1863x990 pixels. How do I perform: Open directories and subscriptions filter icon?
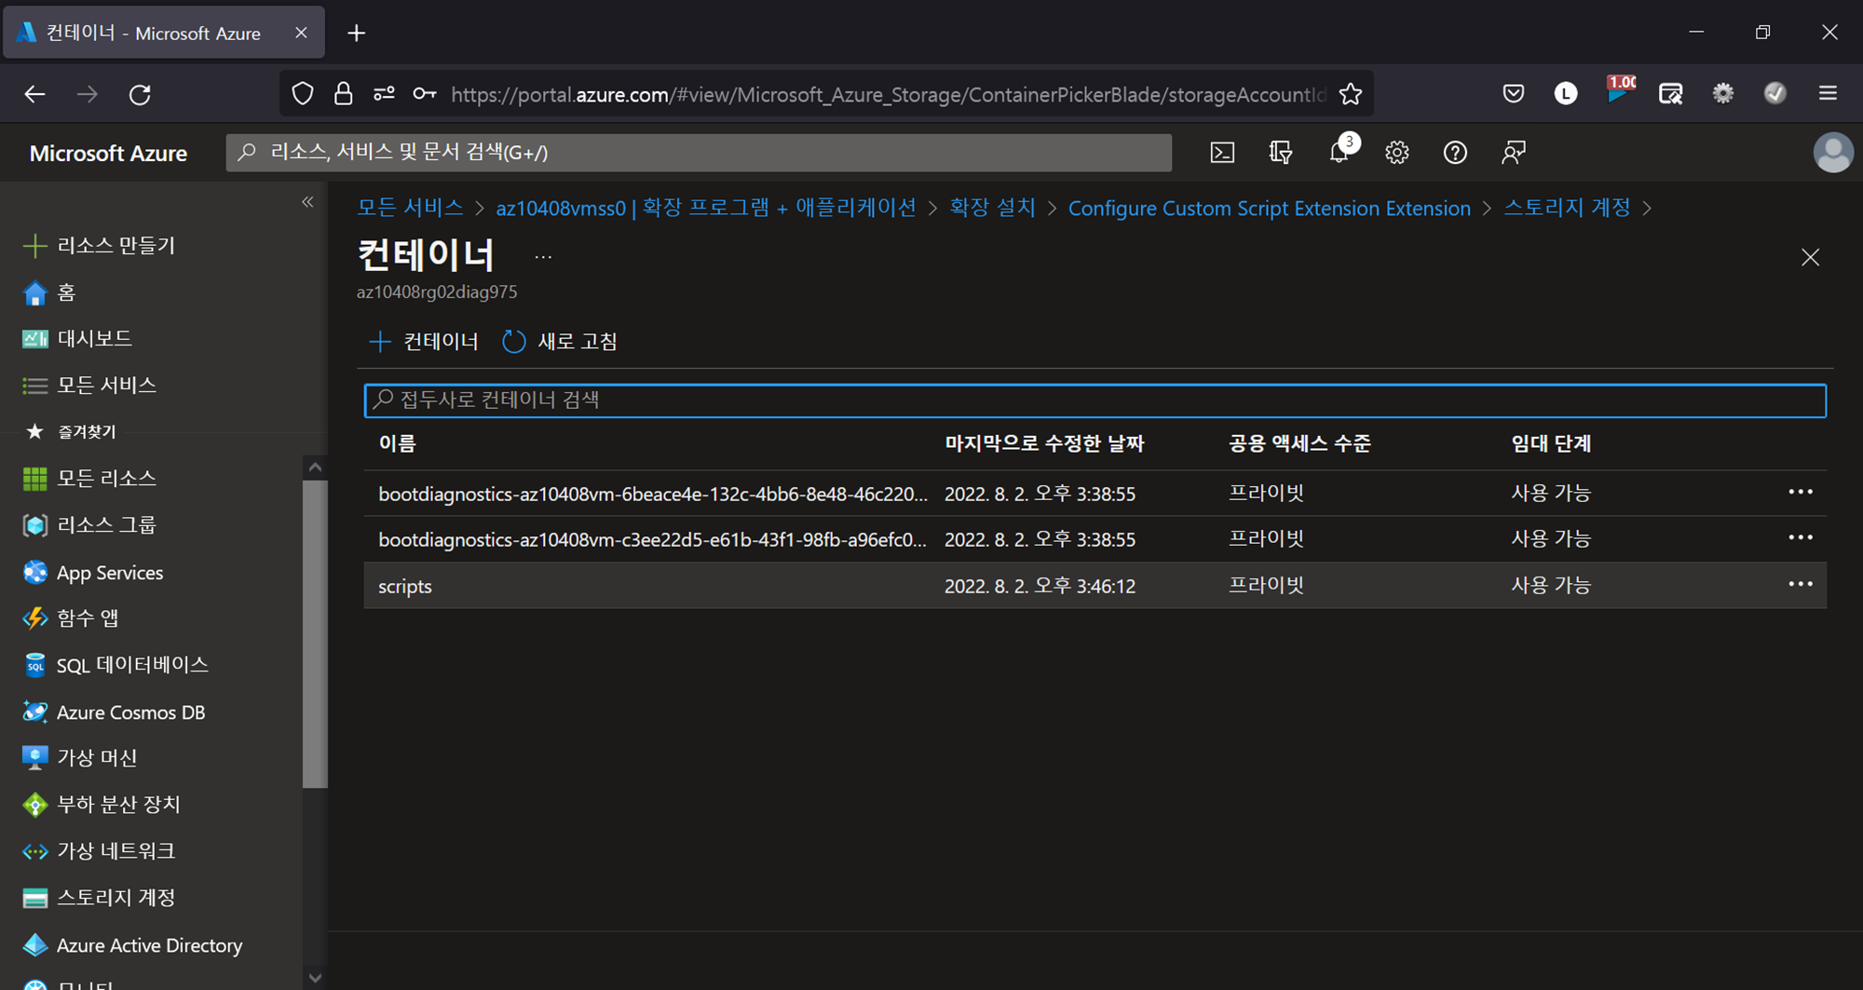[1281, 153]
